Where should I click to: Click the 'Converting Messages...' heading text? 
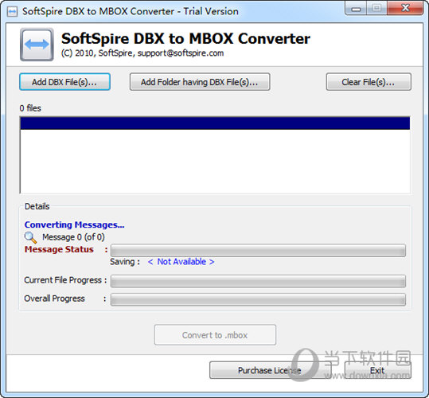coord(75,224)
